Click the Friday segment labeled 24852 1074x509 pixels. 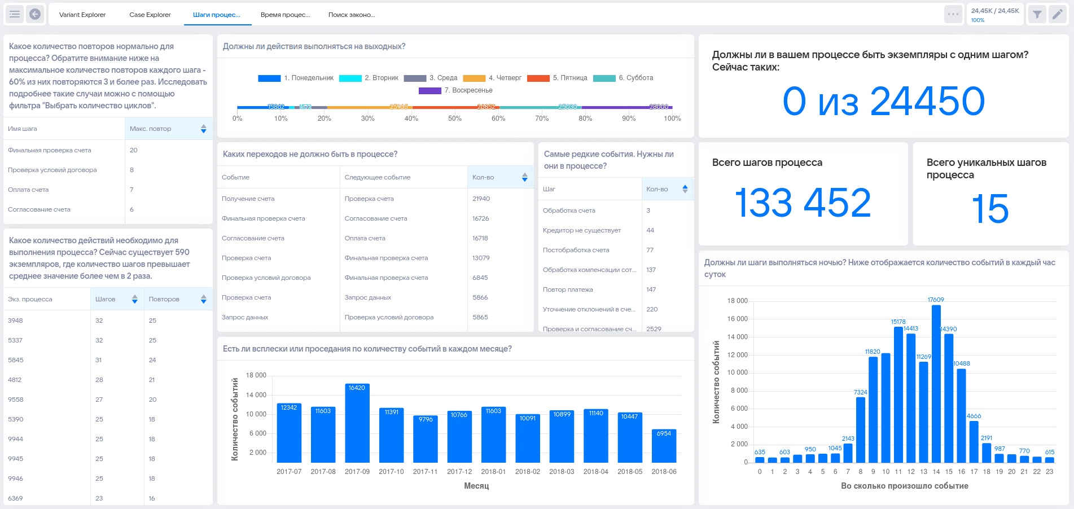pos(456,107)
